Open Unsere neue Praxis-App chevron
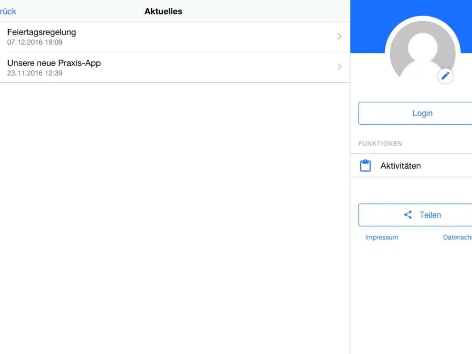 coord(339,67)
